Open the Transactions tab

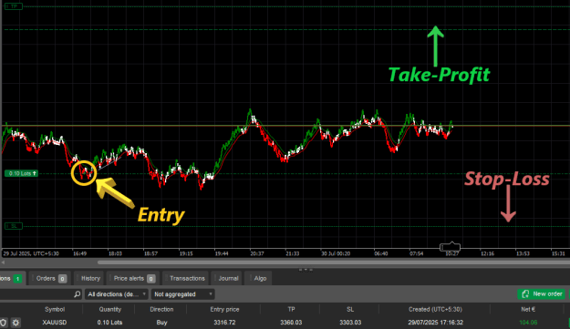pos(186,279)
